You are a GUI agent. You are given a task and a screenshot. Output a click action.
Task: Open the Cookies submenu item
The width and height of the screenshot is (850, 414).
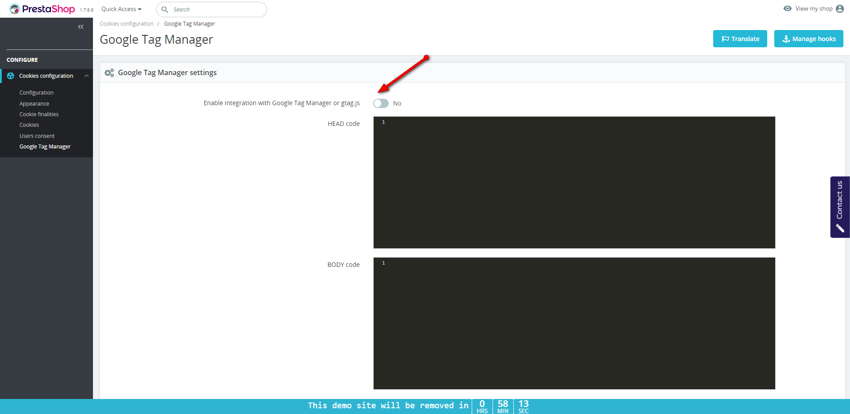pos(29,125)
